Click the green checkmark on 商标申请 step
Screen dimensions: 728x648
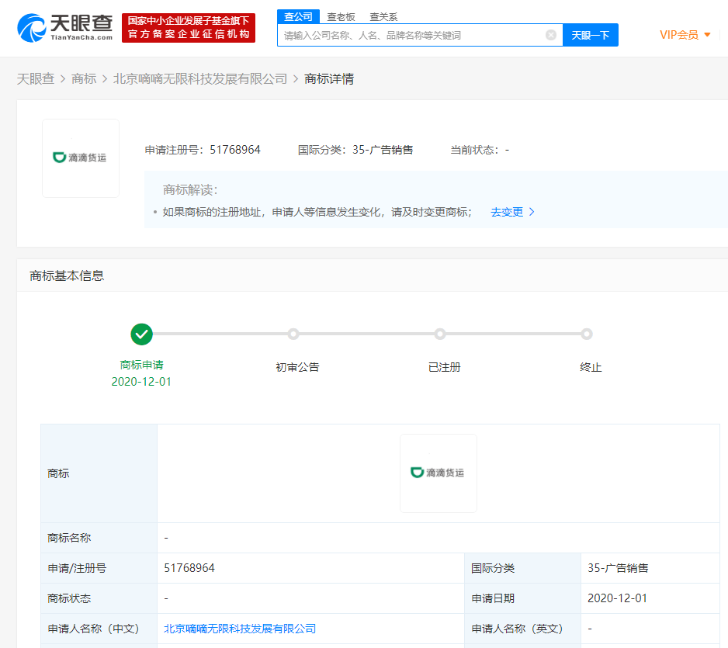pos(141,334)
